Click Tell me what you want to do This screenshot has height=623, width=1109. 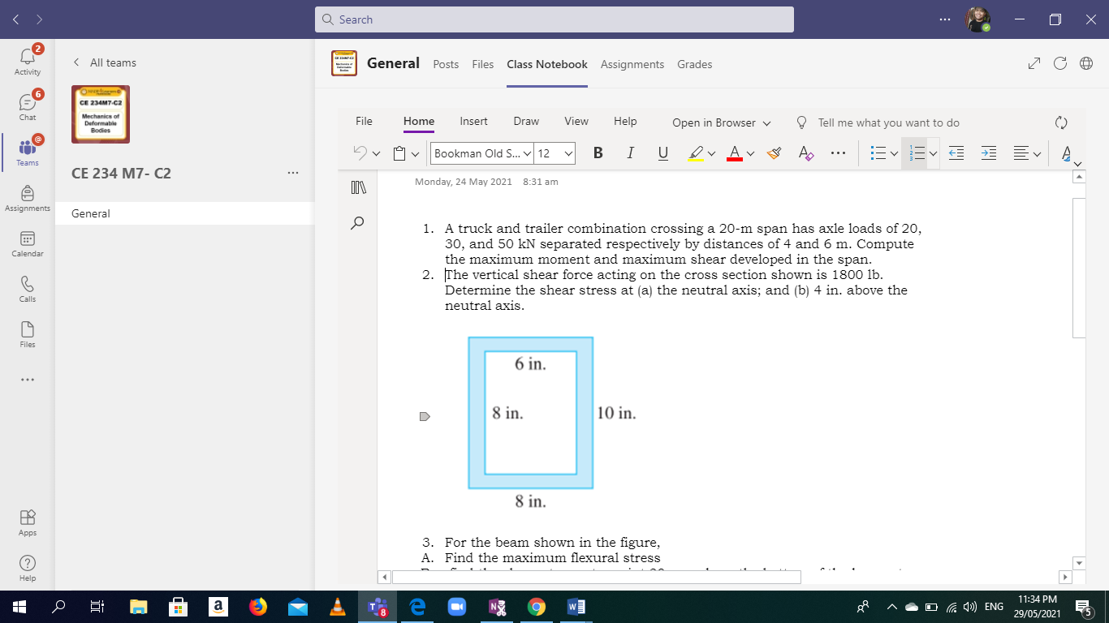[887, 122]
